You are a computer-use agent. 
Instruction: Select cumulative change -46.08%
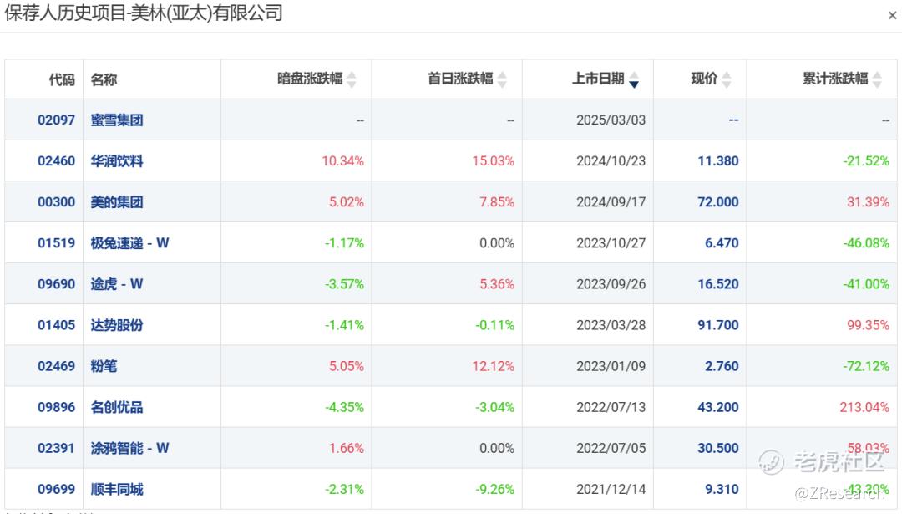866,243
